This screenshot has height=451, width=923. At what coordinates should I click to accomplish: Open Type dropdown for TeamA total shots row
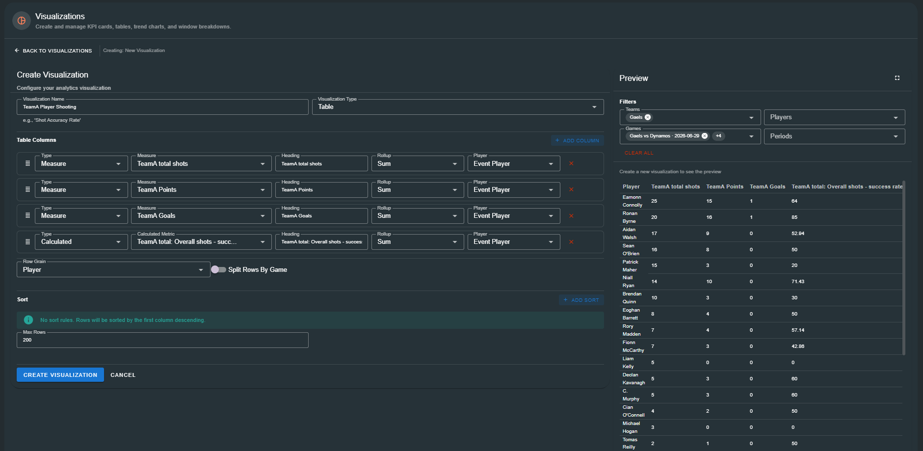pyautogui.click(x=81, y=163)
